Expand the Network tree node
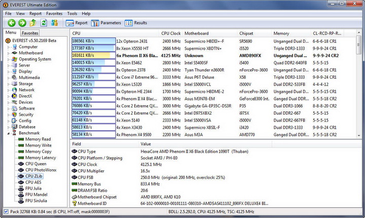365x218 pixels. (x=9, y=90)
